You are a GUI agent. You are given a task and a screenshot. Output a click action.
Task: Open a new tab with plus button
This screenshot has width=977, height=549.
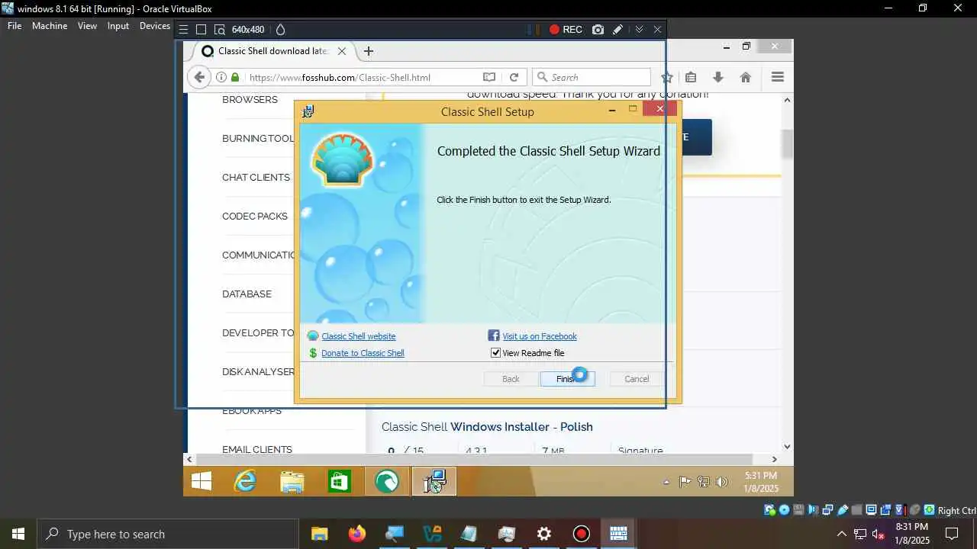[369, 51]
